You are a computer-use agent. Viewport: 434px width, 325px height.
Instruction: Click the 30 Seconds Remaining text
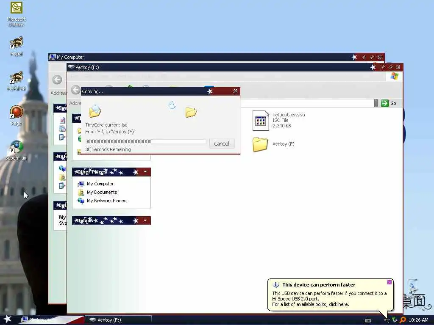click(108, 149)
